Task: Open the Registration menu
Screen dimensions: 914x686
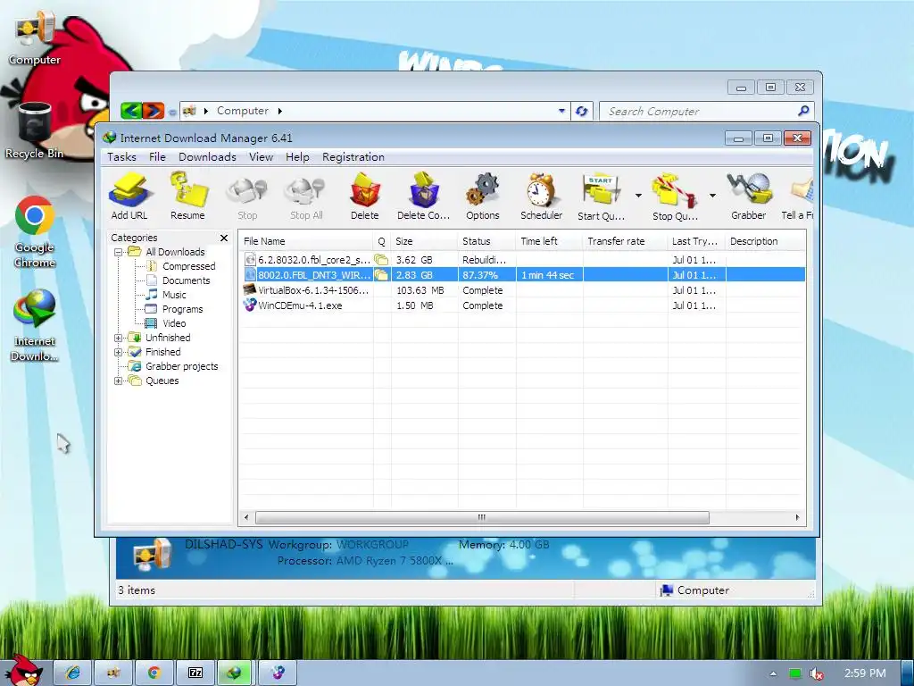Action: [x=353, y=157]
